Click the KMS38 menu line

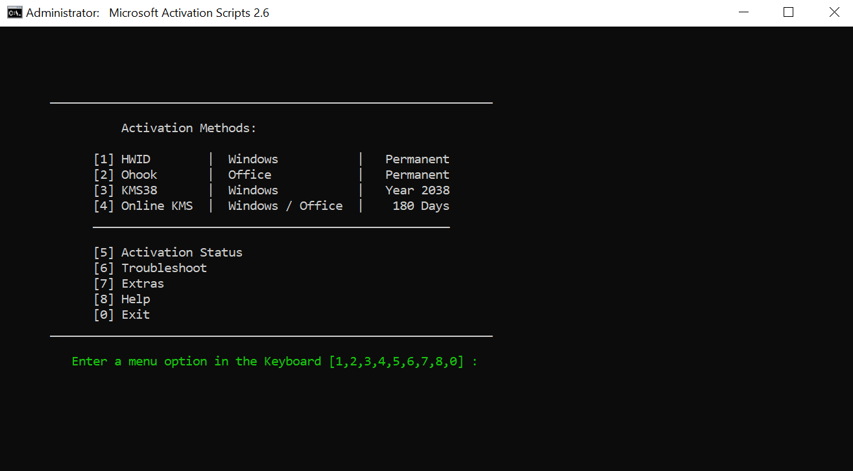(x=138, y=190)
